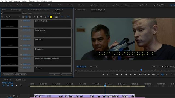The height and width of the screenshot is (98, 175).
Task: Click Import Settings button
Action: (8, 74)
